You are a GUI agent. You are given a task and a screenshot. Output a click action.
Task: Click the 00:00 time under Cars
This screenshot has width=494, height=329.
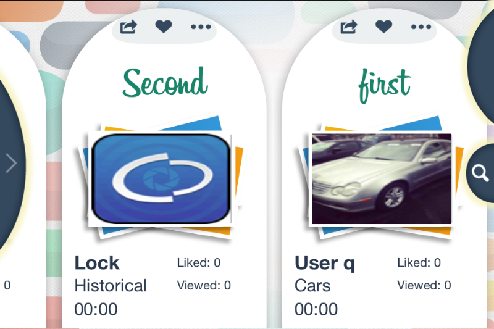(316, 309)
